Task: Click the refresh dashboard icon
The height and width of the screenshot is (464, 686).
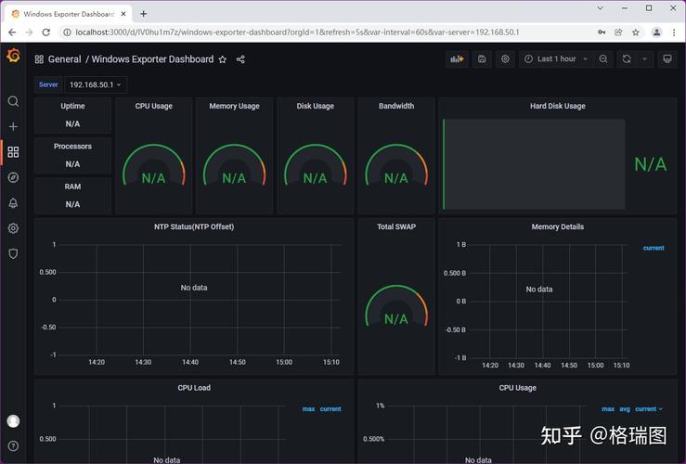Action: (x=627, y=59)
